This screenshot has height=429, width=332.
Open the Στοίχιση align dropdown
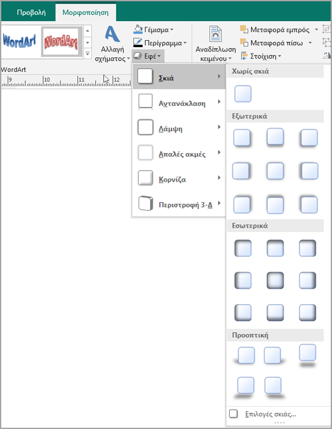click(x=261, y=56)
